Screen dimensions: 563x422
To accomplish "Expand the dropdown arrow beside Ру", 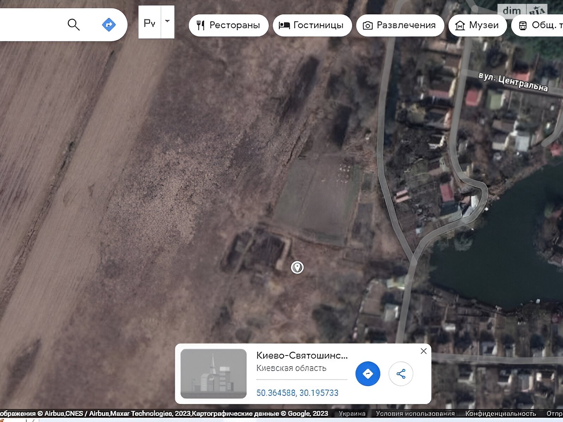I will (x=167, y=21).
